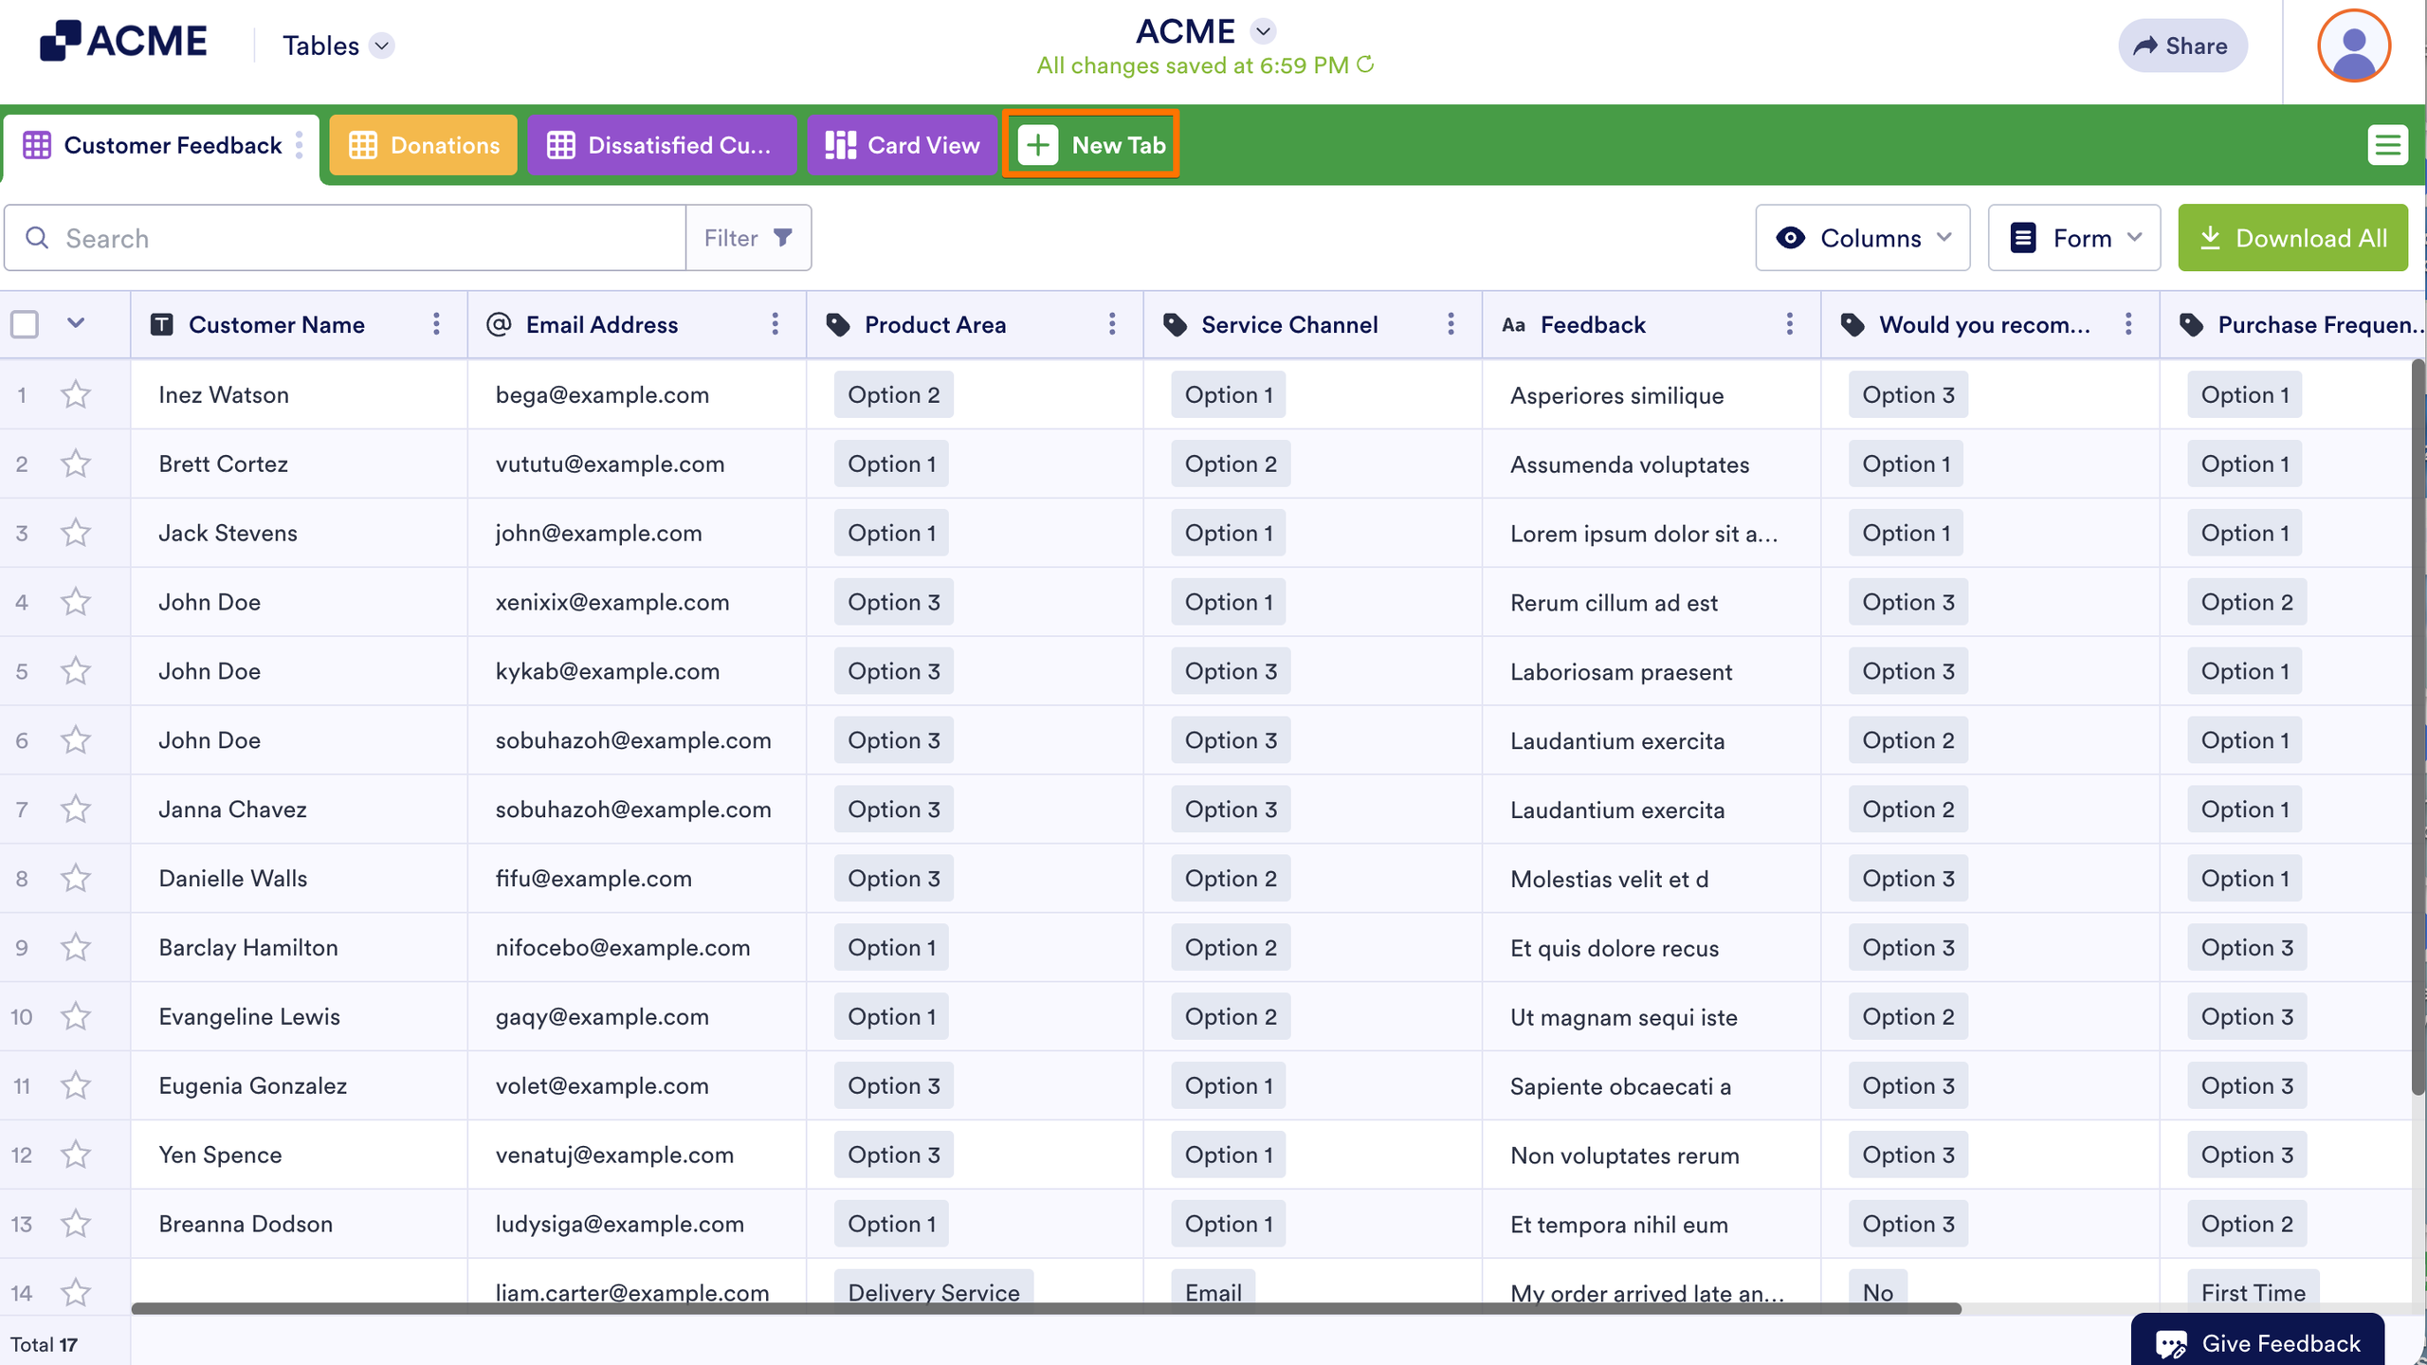The height and width of the screenshot is (1365, 2427).
Task: Click Delivery Service tag in row 14
Action: click(x=933, y=1291)
